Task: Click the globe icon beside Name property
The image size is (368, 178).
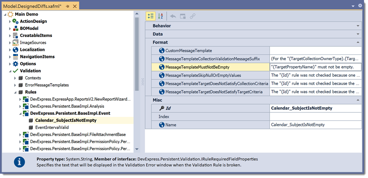Action: 162,125
